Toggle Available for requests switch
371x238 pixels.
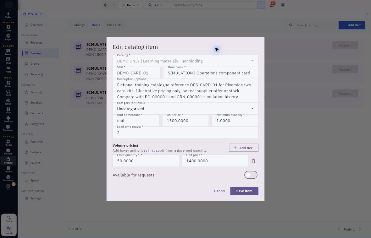[251, 175]
